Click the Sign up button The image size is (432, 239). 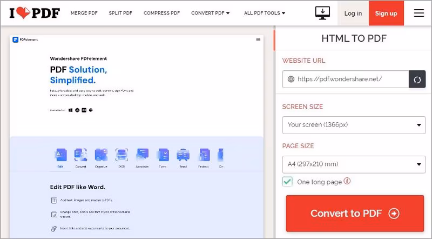point(386,13)
